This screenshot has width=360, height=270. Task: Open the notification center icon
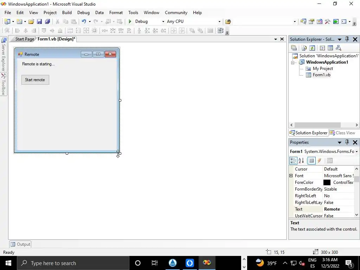click(349, 263)
